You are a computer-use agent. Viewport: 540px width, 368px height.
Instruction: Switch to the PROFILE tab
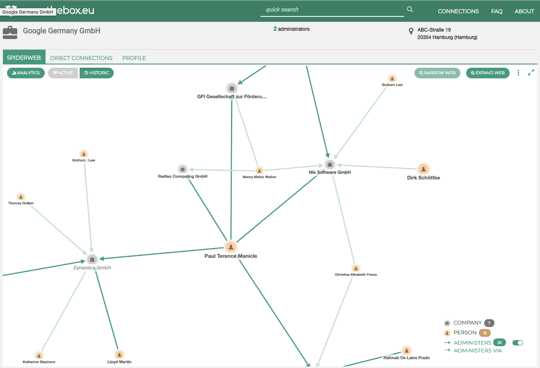click(134, 58)
